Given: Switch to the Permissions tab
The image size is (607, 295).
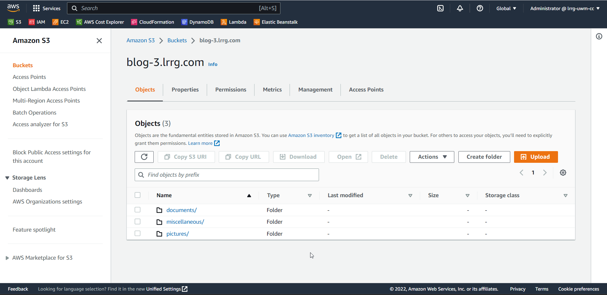Looking at the screenshot, I should (230, 90).
